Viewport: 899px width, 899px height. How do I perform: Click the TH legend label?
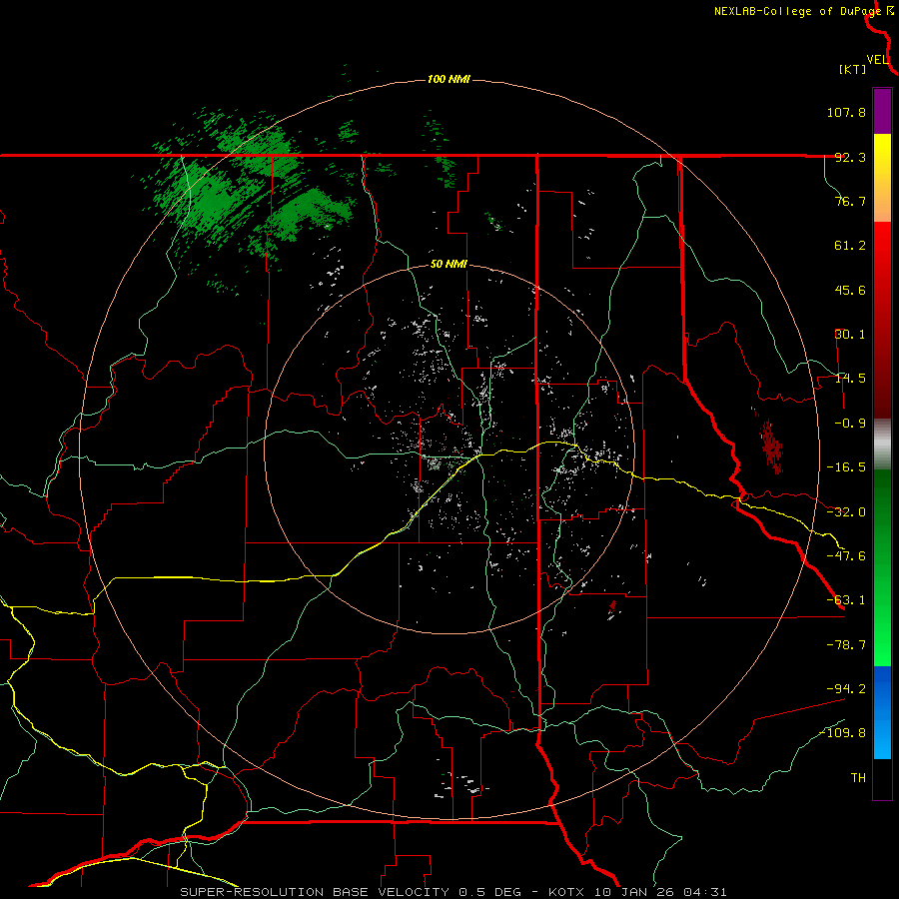[x=858, y=777]
